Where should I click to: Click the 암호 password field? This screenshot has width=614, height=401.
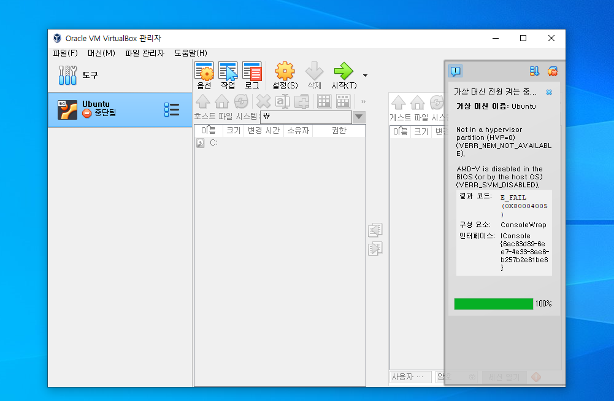(x=456, y=377)
